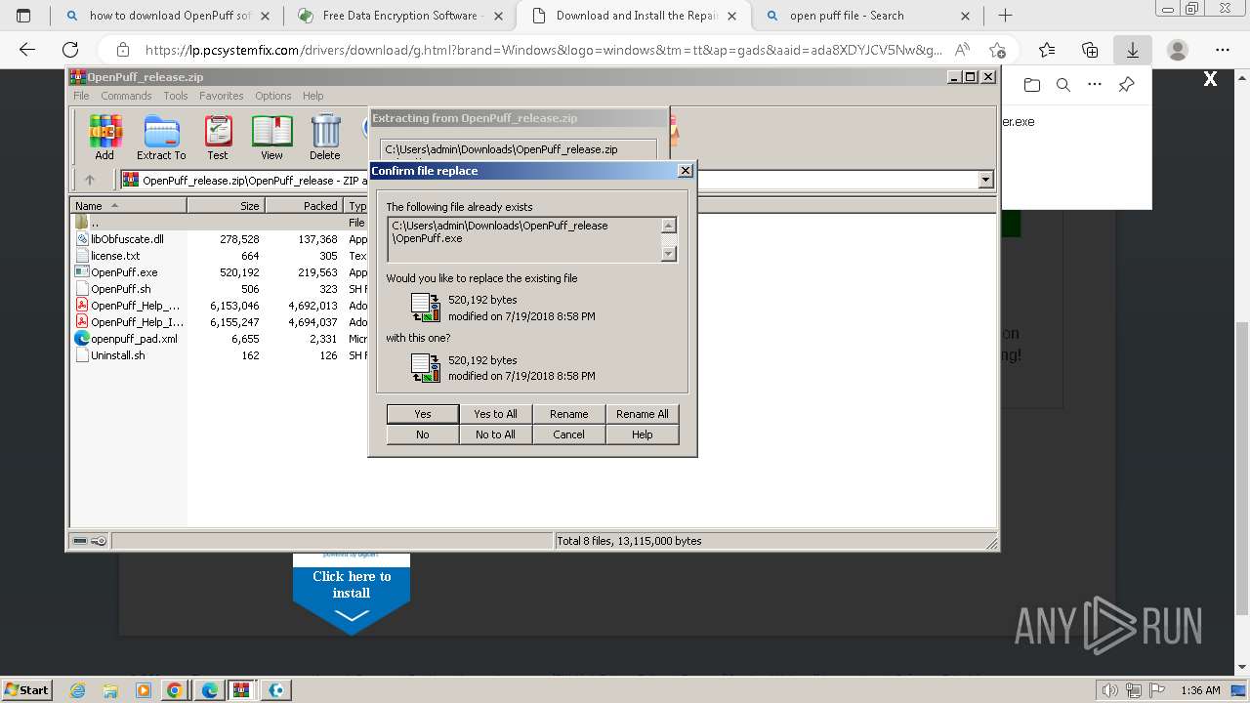Select OpenPuff.sh file row
The height and width of the screenshot is (703, 1250).
point(120,289)
